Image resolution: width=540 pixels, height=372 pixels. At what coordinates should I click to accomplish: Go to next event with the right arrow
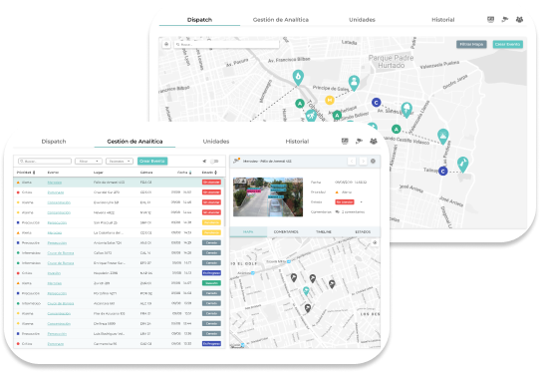point(363,161)
